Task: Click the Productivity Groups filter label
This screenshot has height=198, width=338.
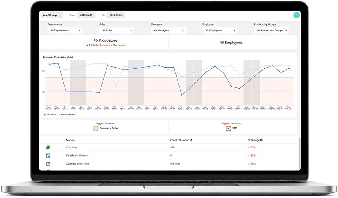Action: (265, 24)
